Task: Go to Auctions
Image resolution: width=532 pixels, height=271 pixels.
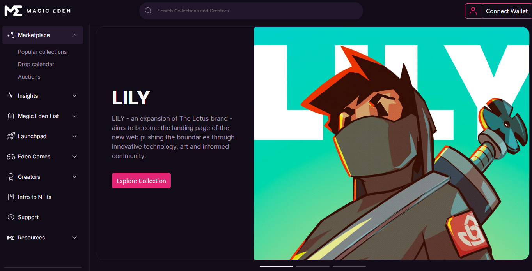Action: point(29,77)
